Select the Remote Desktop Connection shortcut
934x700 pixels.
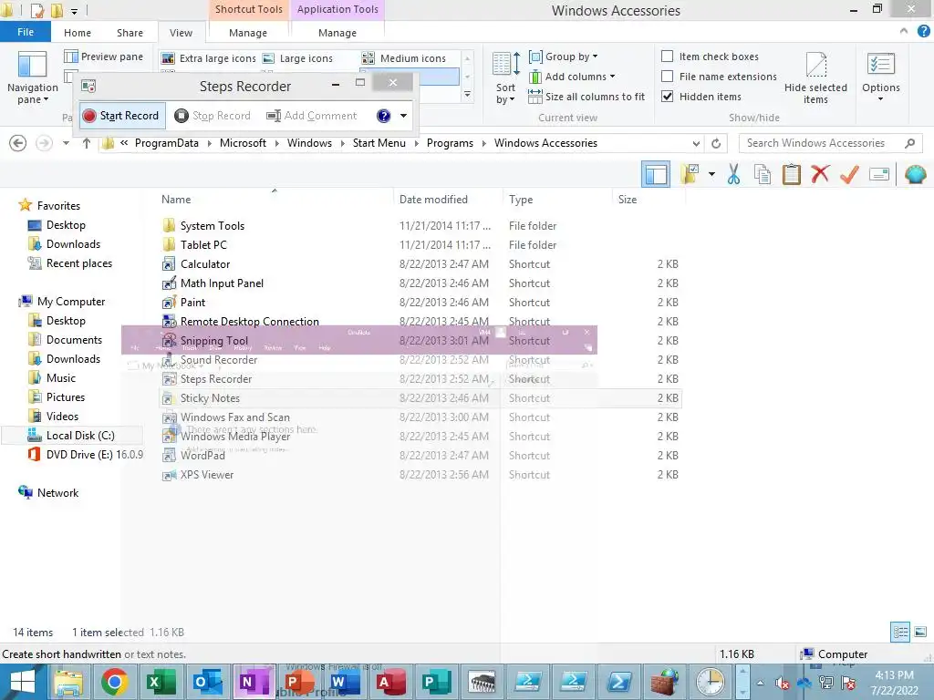click(x=420, y=321)
